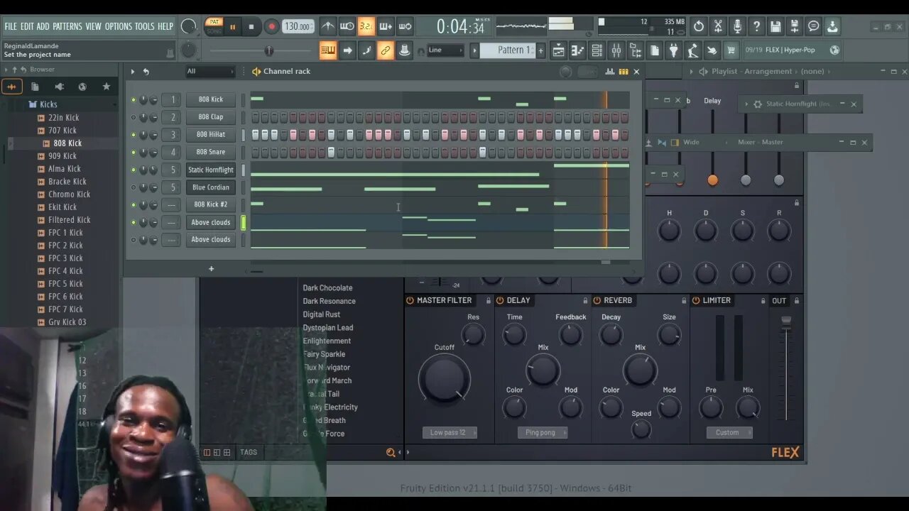This screenshot has width=909, height=511.
Task: Open the All channel filter dropdown
Action: (x=209, y=72)
